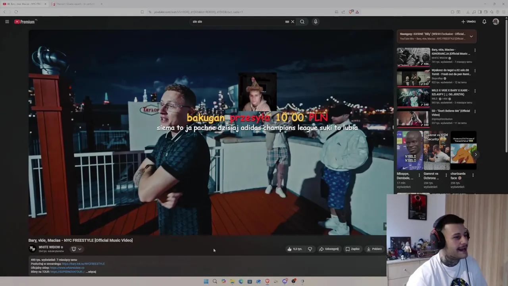Viewport: 508px width, 286px height.
Task: Click the video player to pause playback
Action: coord(211,133)
